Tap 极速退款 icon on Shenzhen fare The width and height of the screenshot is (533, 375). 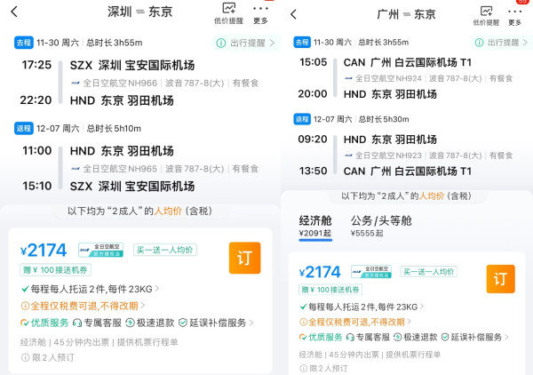130,323
